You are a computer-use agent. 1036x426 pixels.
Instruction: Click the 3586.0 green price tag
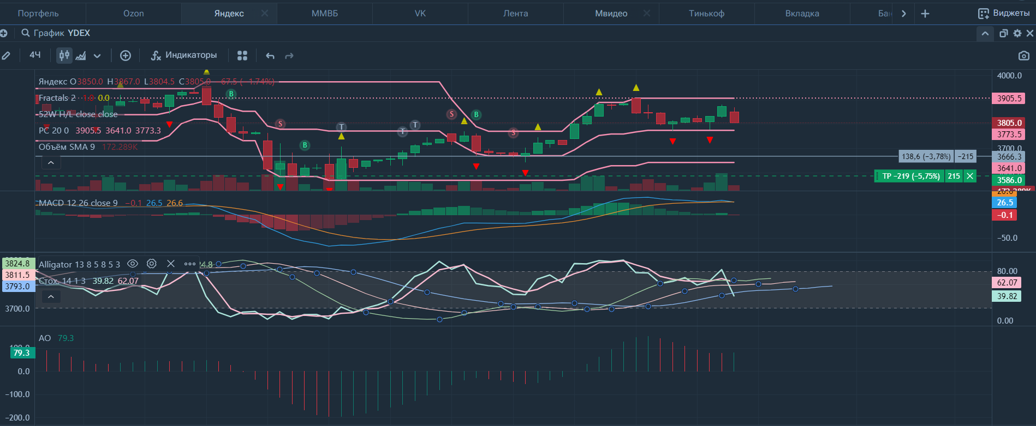1009,180
